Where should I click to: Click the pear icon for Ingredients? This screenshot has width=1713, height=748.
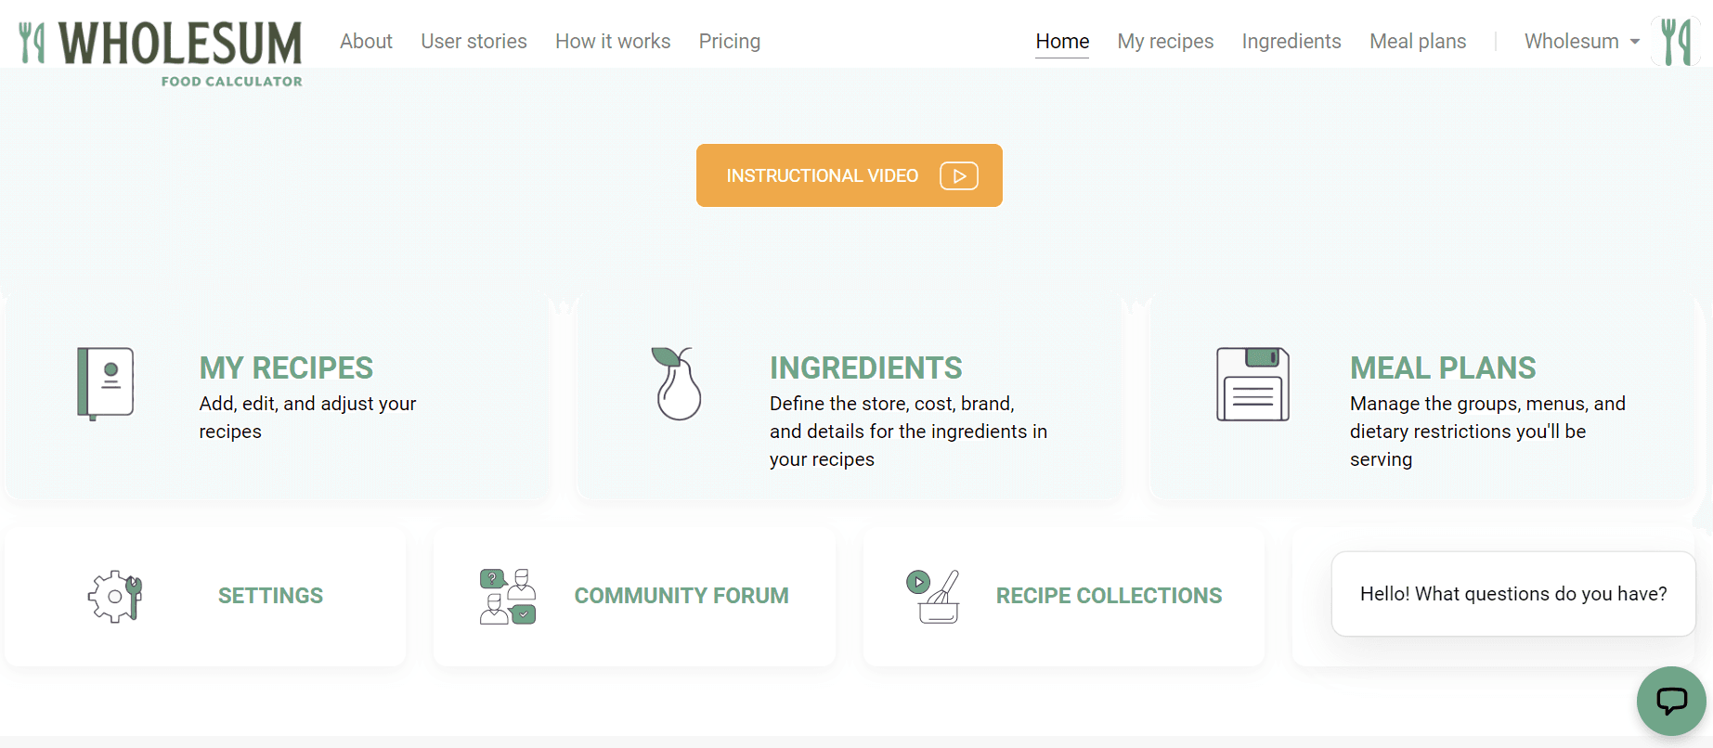click(x=678, y=383)
